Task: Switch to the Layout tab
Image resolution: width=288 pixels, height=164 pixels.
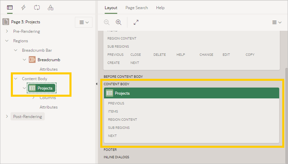Action: click(x=111, y=8)
